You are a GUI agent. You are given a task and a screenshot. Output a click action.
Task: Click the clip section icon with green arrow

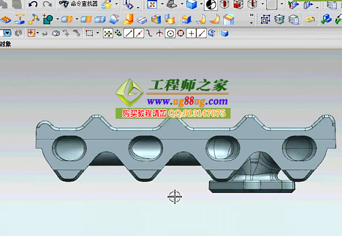(293, 5)
